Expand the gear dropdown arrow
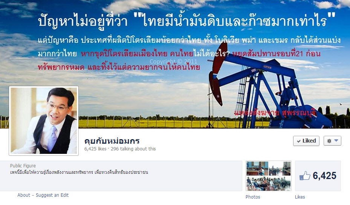The width and height of the screenshot is (350, 205). (x=336, y=141)
